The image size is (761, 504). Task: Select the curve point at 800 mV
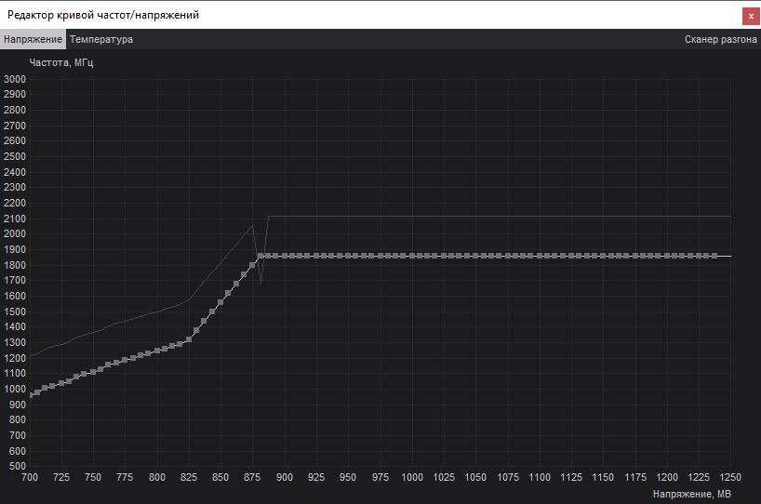(157, 351)
